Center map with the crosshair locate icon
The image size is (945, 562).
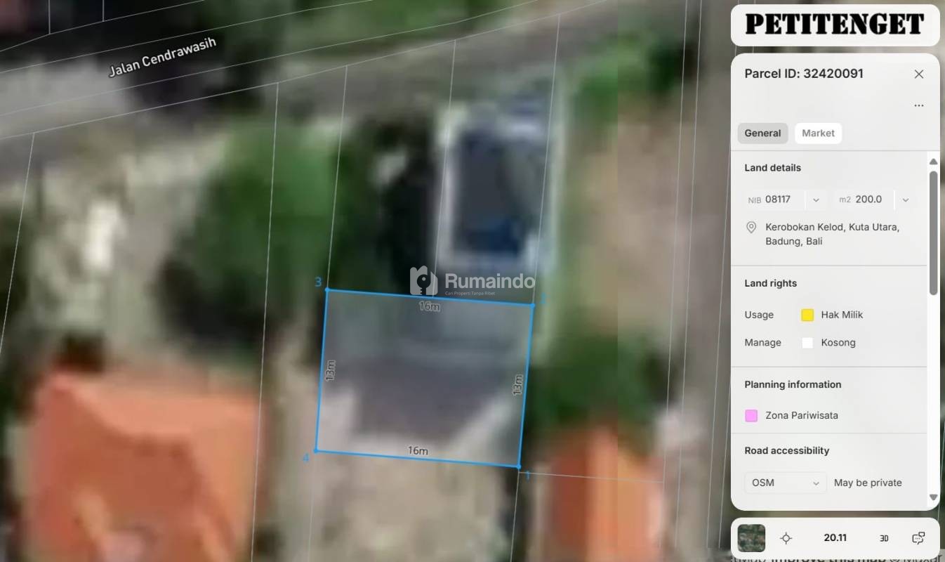[786, 538]
